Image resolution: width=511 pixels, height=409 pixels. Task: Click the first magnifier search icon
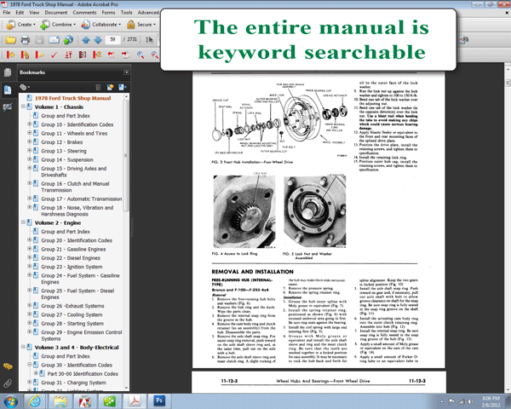click(141, 55)
